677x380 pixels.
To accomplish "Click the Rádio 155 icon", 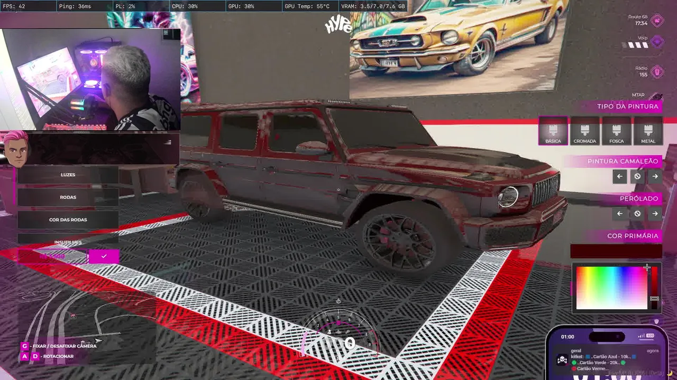I will pyautogui.click(x=657, y=71).
